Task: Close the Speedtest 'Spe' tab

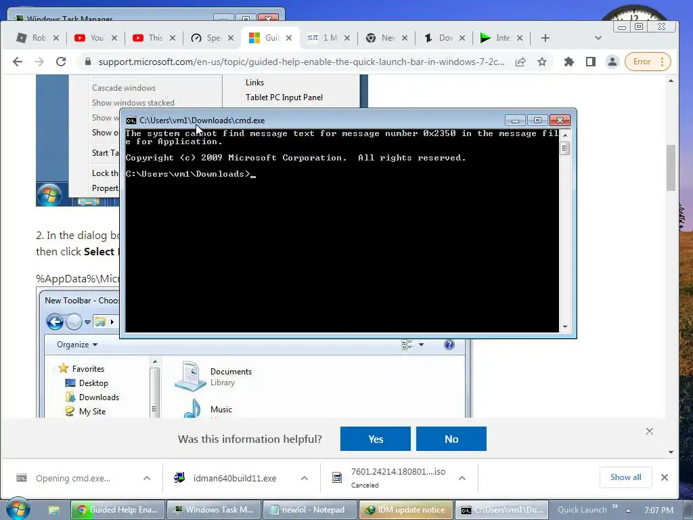Action: 231,38
